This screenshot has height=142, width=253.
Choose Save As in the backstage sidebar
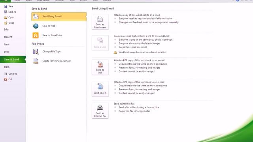[10, 12]
